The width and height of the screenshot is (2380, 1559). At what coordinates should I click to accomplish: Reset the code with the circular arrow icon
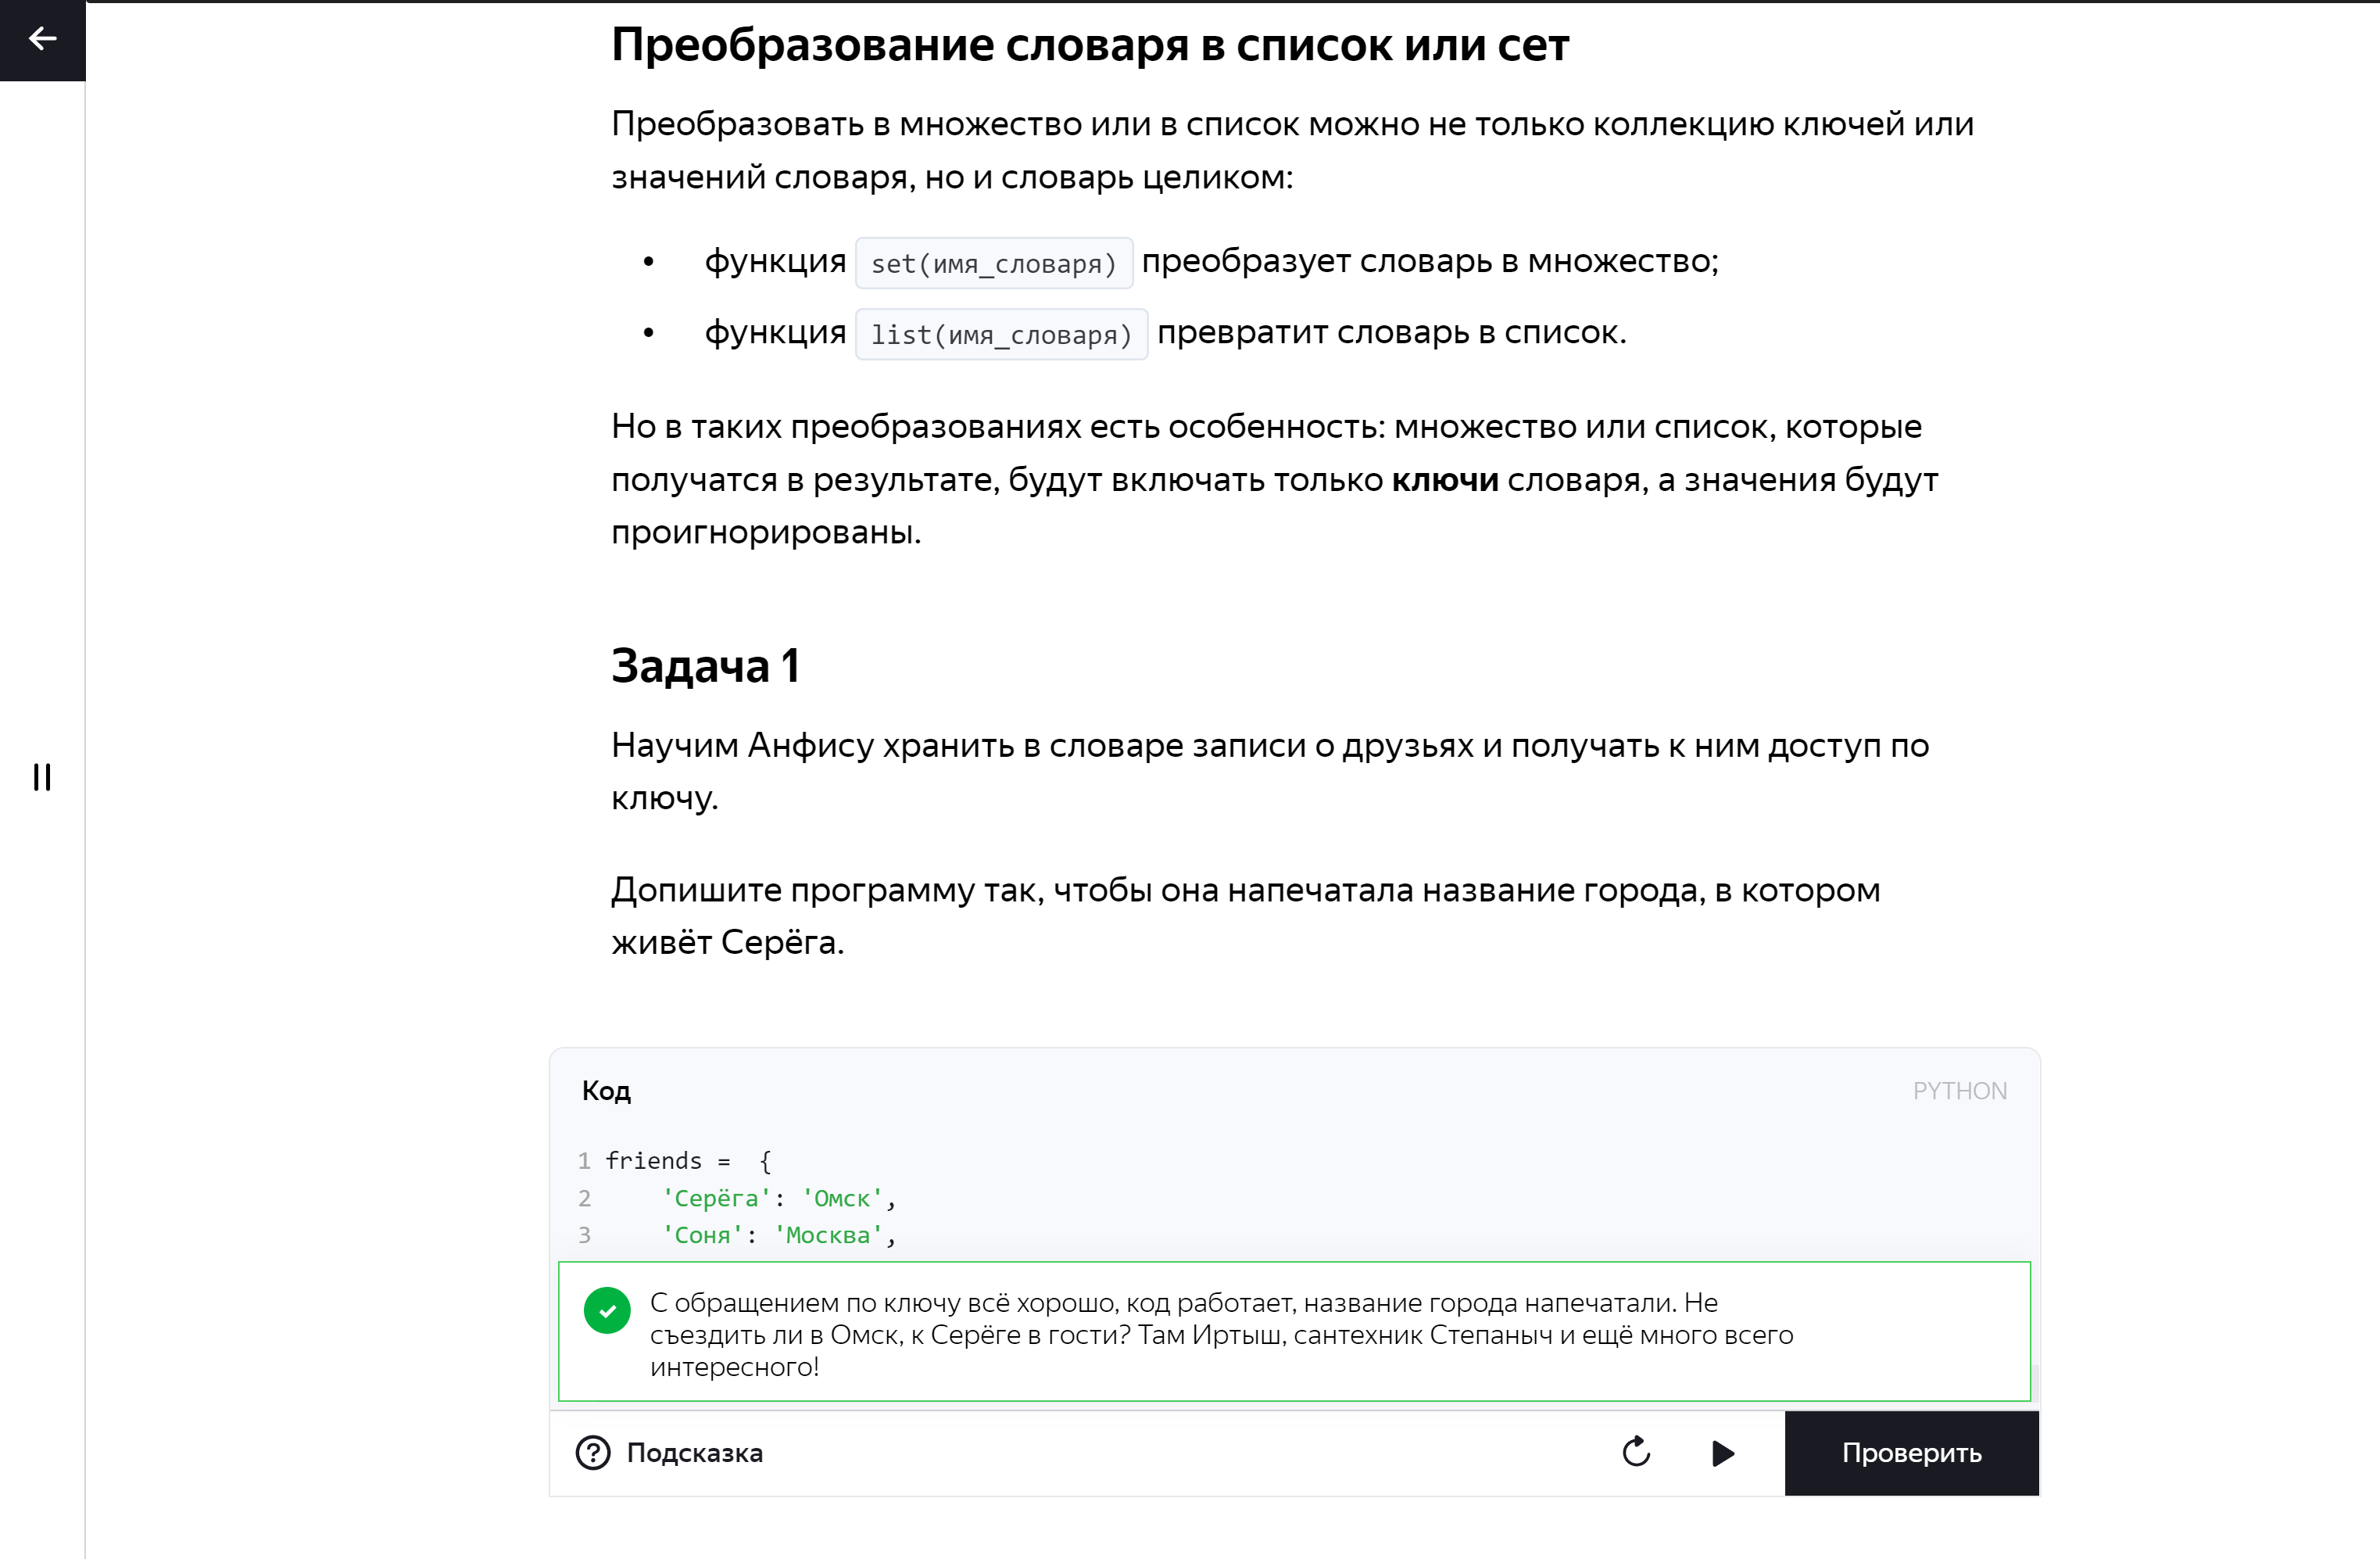pyautogui.click(x=1636, y=1452)
